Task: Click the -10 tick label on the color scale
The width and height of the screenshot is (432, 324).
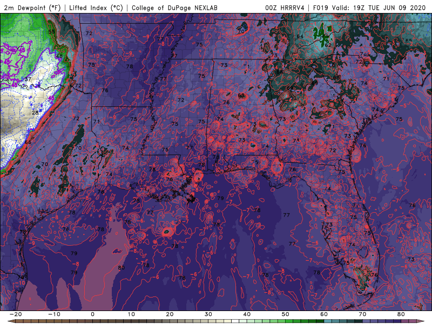Action: [x=54, y=314]
